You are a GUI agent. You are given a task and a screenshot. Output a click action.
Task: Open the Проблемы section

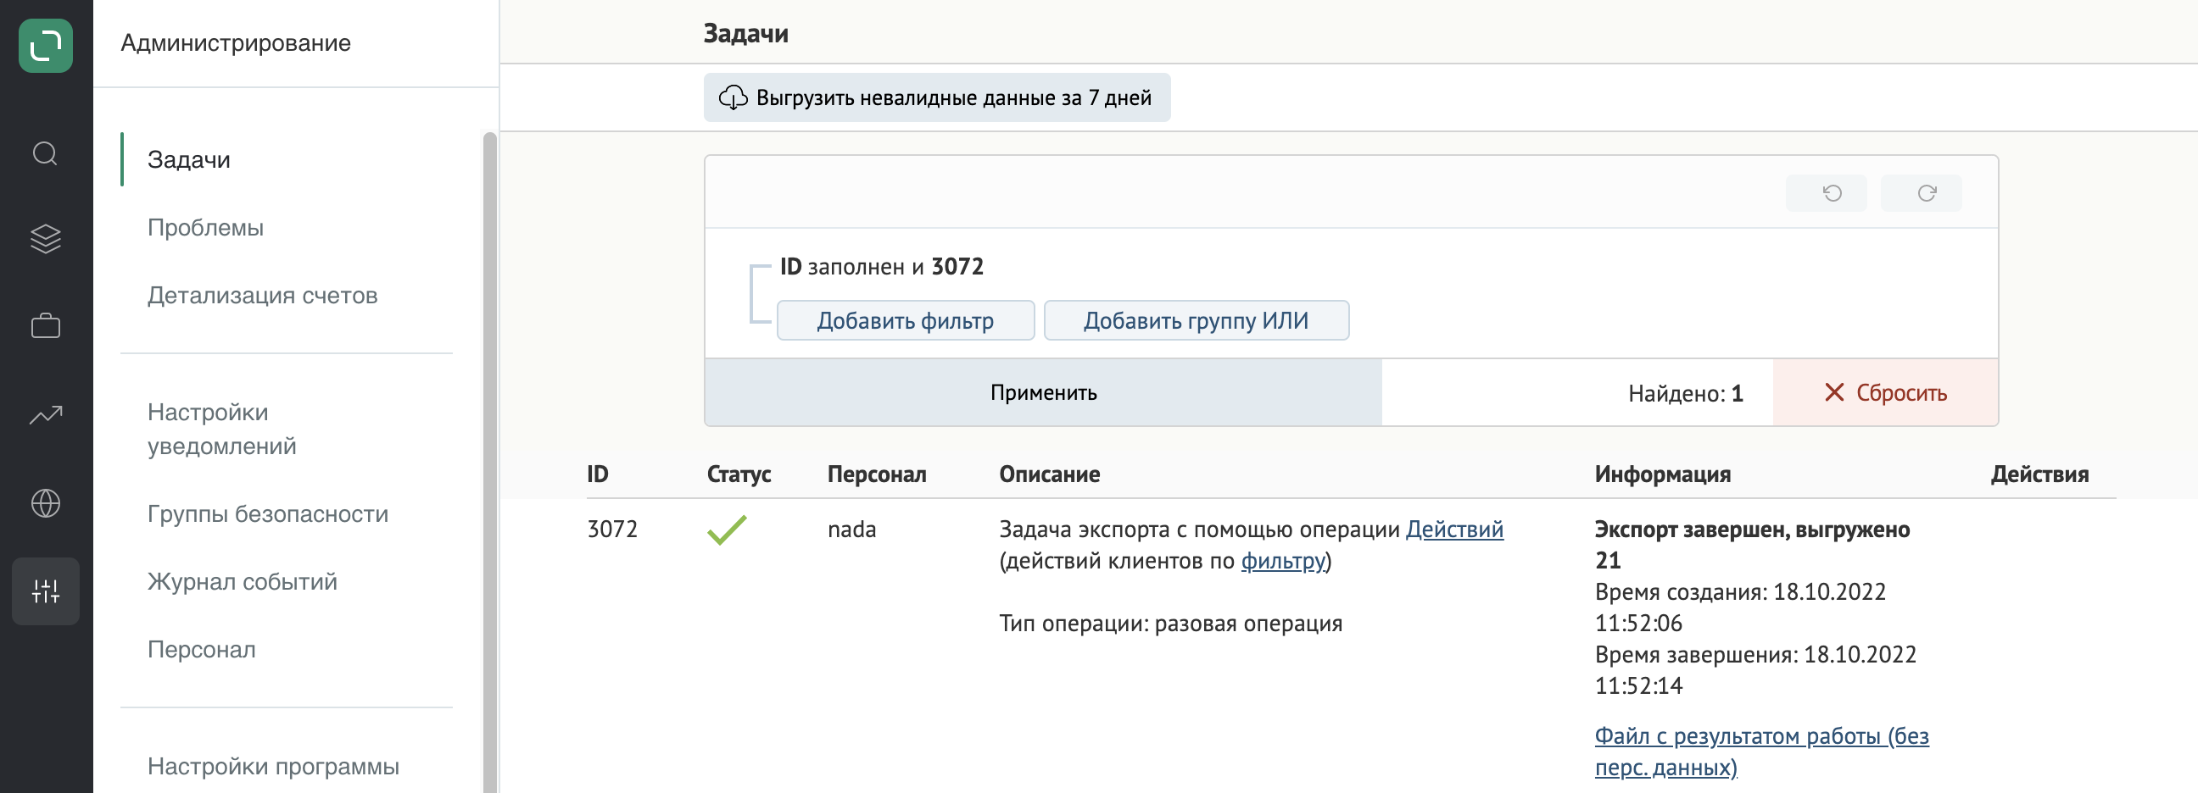[x=205, y=228]
